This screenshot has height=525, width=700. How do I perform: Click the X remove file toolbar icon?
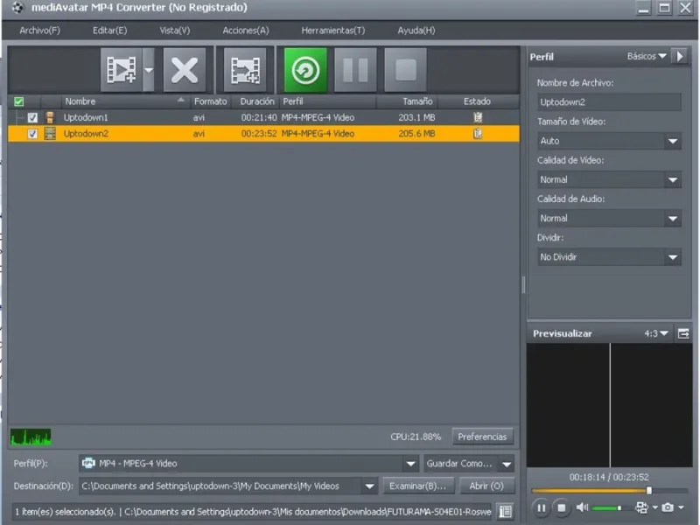click(x=184, y=70)
